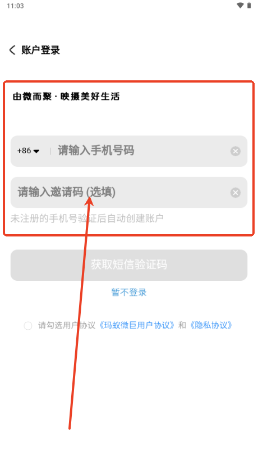Click the 获取短信验证码 button
Viewport: 258px width, 460px height.
(x=129, y=265)
